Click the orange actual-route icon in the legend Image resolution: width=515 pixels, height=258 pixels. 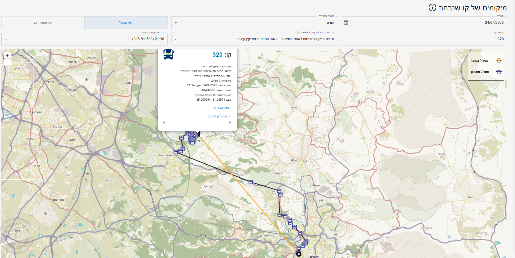[x=499, y=61]
